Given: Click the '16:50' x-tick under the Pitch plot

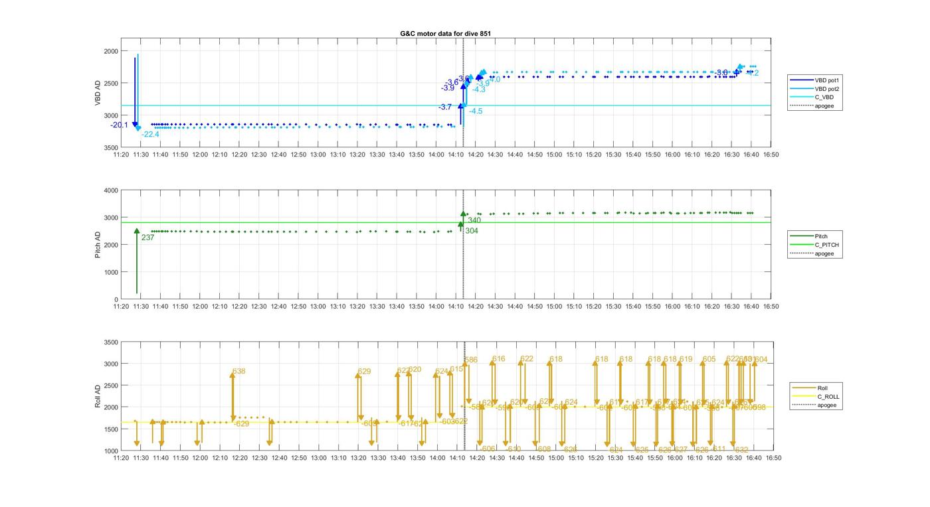Looking at the screenshot, I should (771, 307).
